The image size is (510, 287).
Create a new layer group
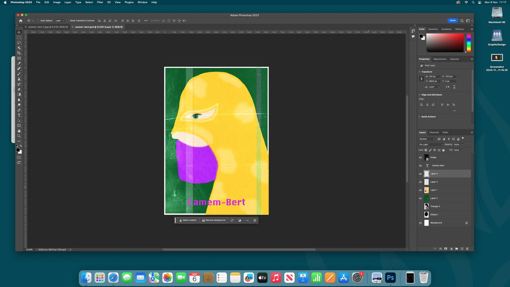[x=457, y=249]
